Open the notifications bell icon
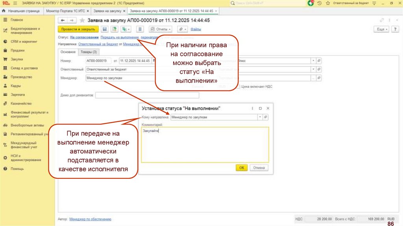The height and width of the screenshot is (226, 403). point(311,3)
